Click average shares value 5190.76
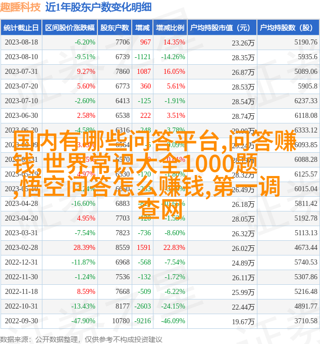 [x=306, y=42]
